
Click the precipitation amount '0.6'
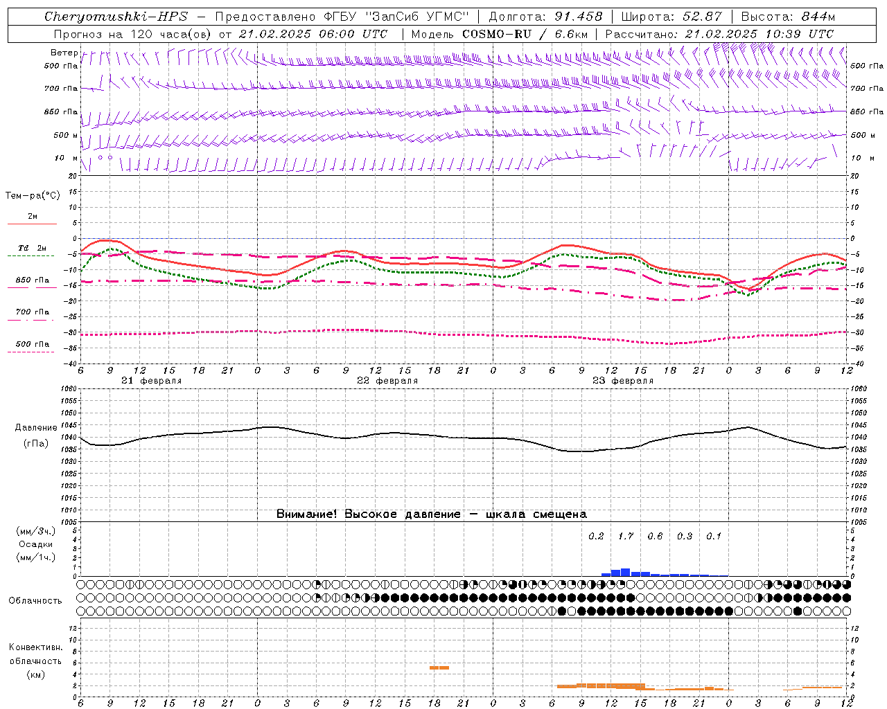click(655, 536)
